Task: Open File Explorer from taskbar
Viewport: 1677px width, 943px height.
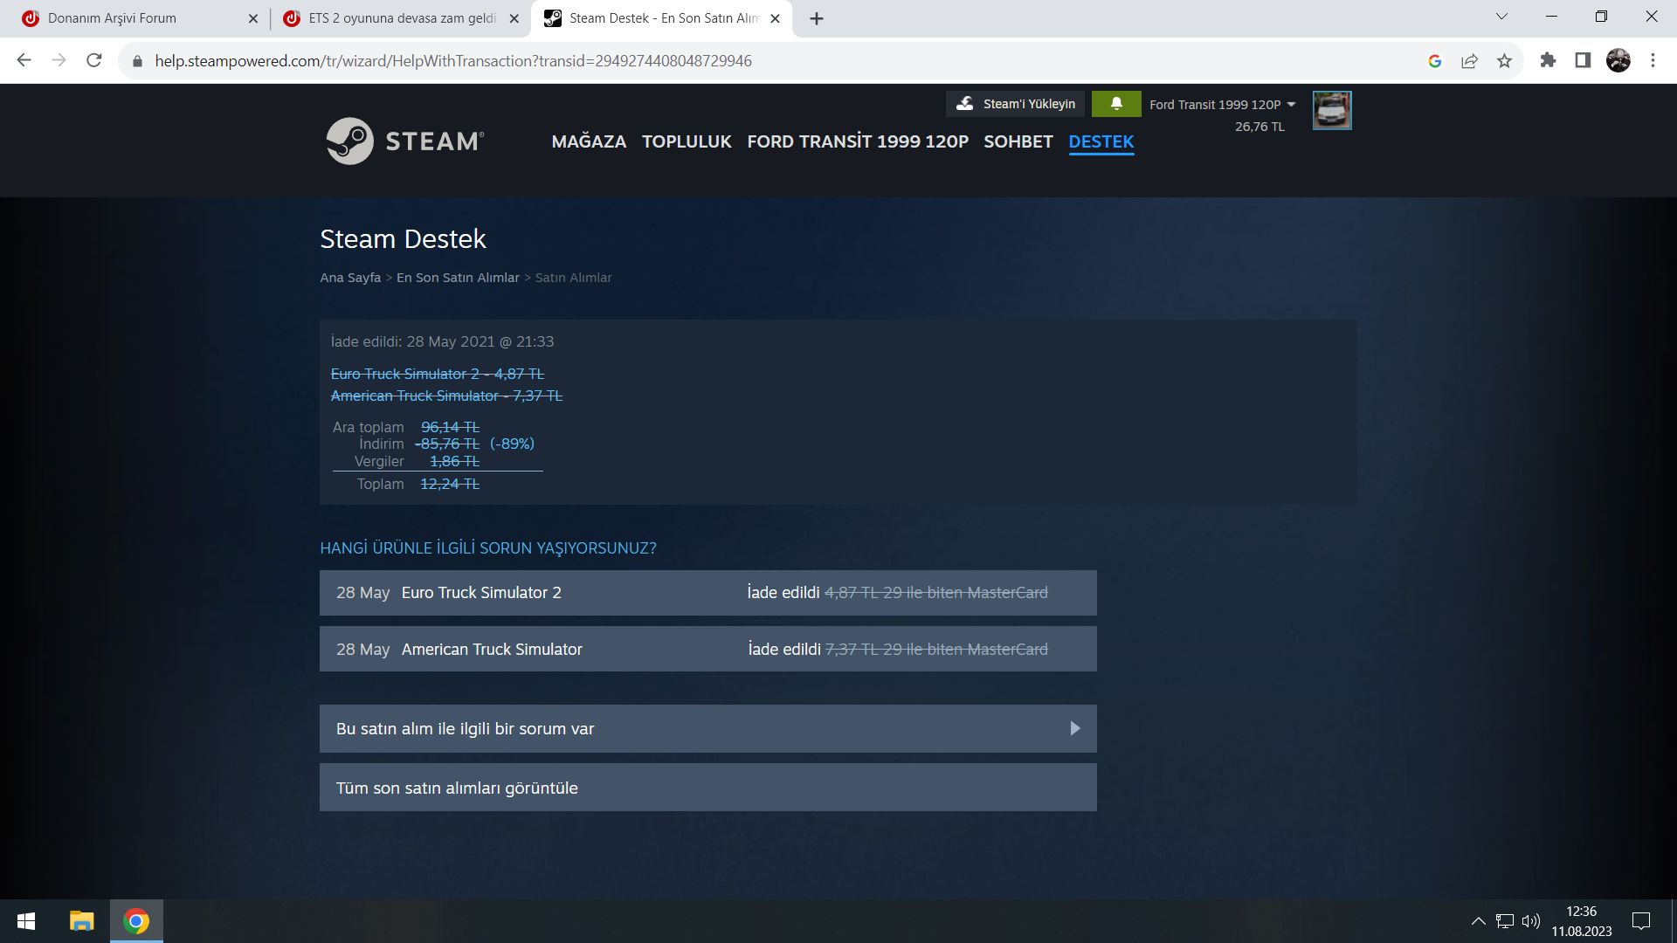Action: coord(81,921)
